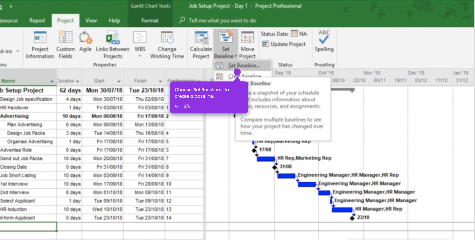Open the Name column filter dropdown
The height and width of the screenshot is (240, 475).
52,81
